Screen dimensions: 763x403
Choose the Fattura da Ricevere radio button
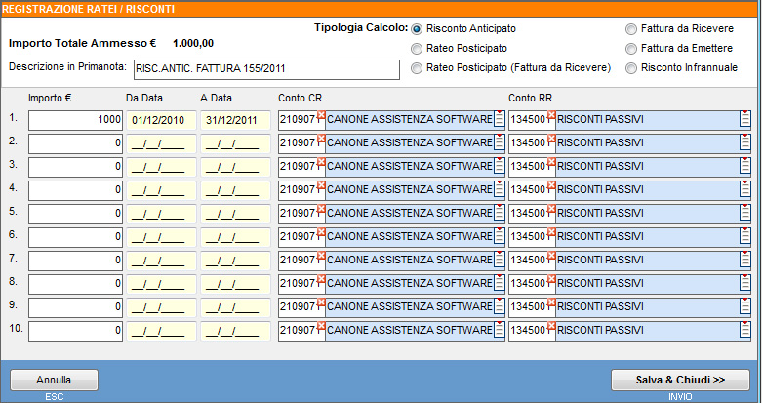pyautogui.click(x=632, y=29)
